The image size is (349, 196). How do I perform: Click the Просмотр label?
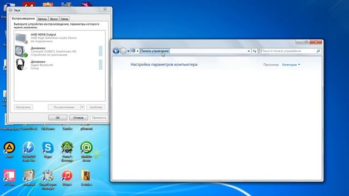271,65
